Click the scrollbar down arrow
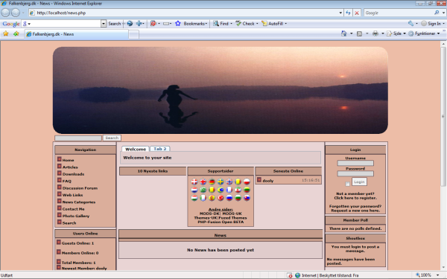The height and width of the screenshot is (279, 447). 443,268
